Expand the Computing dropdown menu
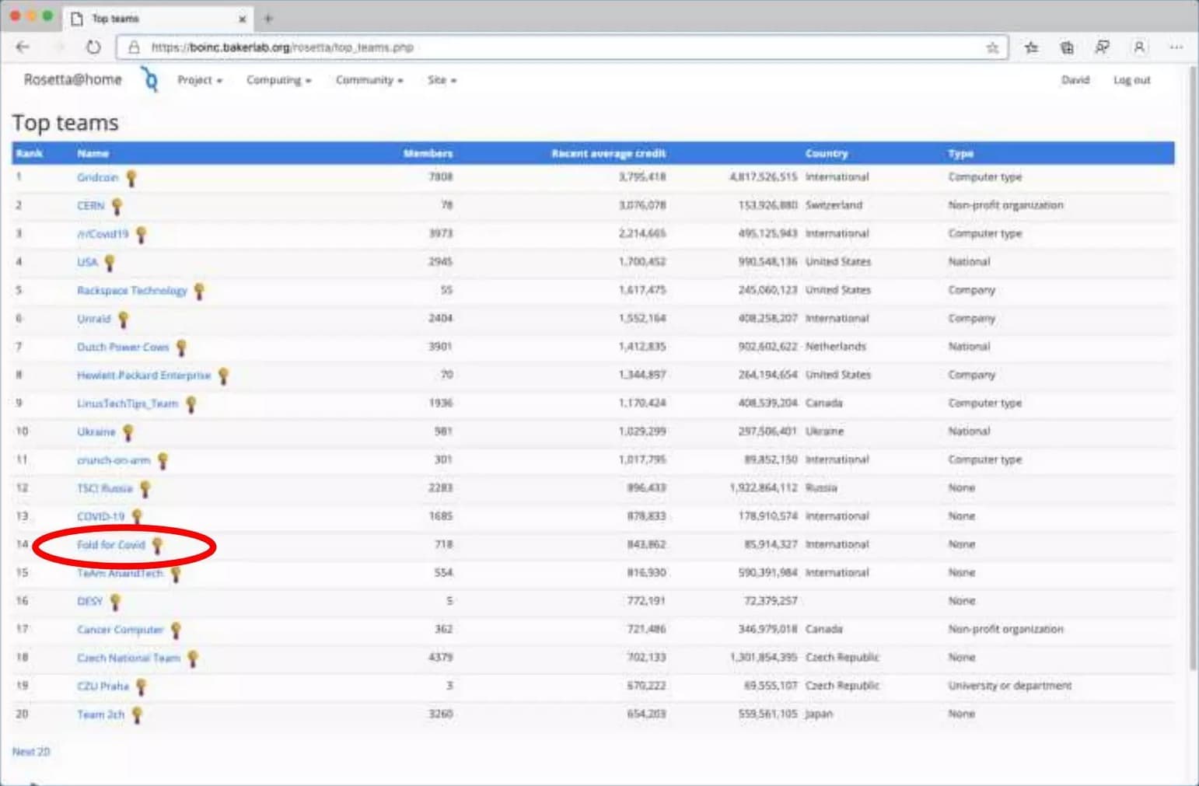The height and width of the screenshot is (786, 1199). (x=278, y=80)
